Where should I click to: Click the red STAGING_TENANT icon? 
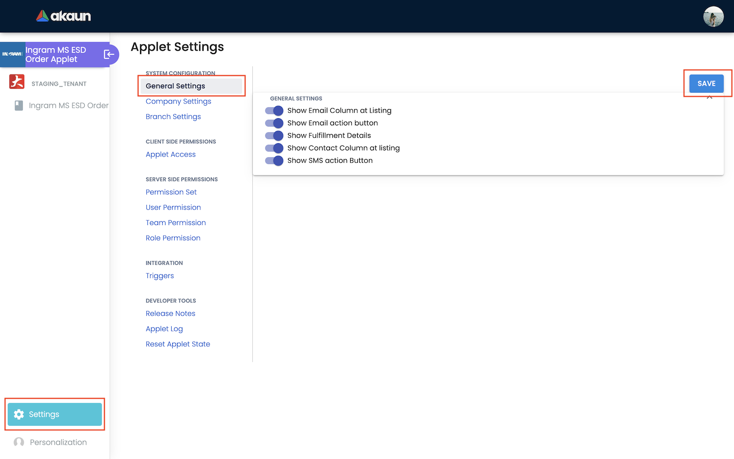click(x=17, y=82)
